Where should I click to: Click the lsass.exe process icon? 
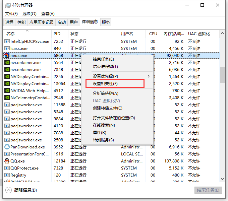tap(7, 48)
